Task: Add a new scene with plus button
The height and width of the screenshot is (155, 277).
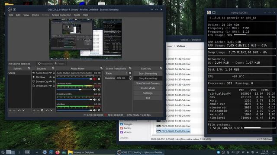Action: pos(10,110)
